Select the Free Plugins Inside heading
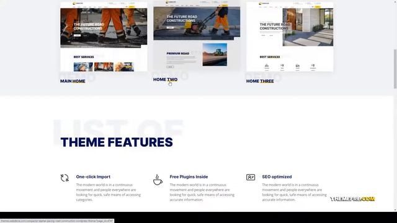Screen dimensions: 397x223 coord(189,177)
